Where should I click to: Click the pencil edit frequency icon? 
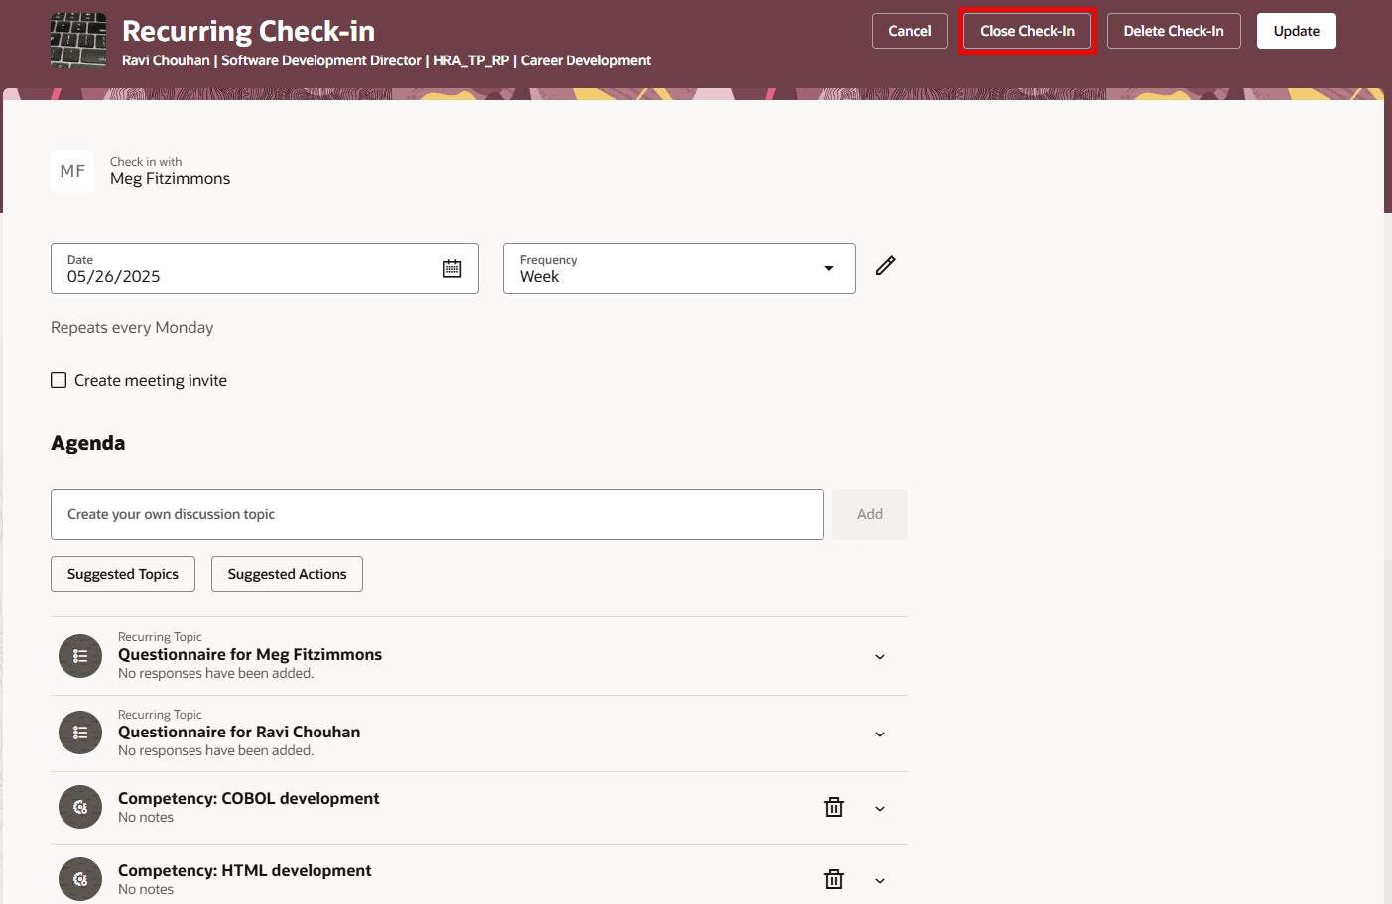[886, 265]
